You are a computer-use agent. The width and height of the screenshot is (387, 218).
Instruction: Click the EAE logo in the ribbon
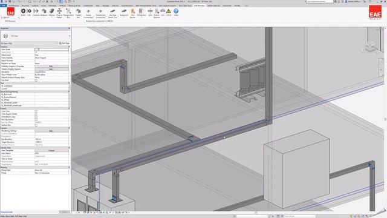[10, 12]
